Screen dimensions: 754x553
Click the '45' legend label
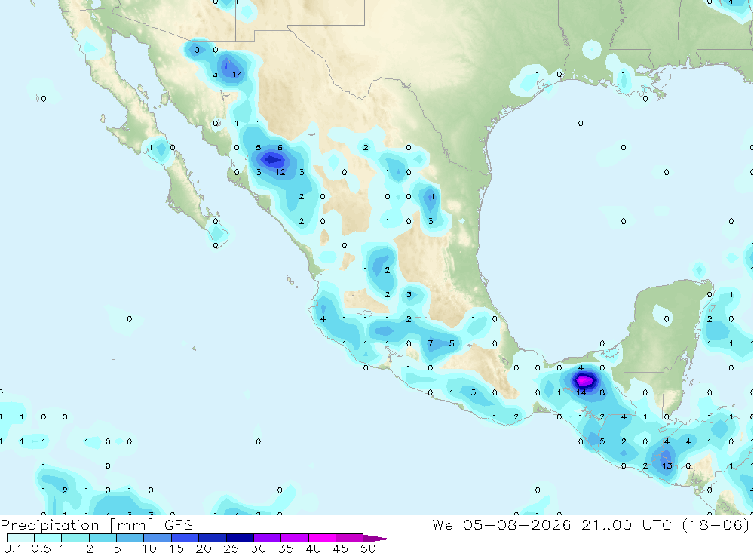[x=341, y=548]
